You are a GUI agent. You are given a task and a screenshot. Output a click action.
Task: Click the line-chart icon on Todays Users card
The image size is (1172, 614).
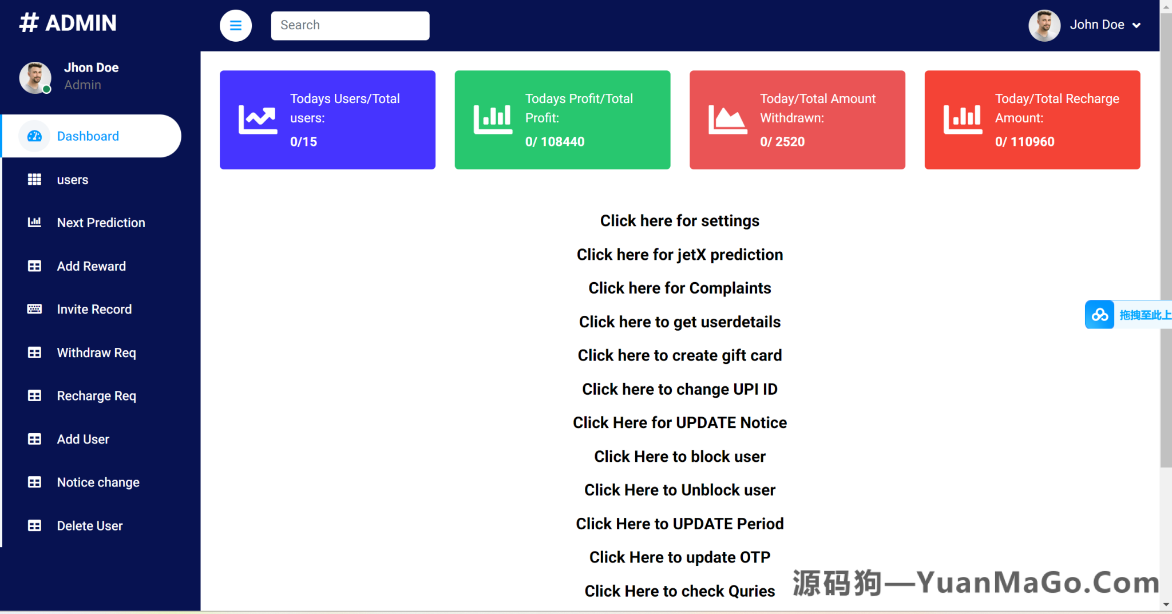257,119
